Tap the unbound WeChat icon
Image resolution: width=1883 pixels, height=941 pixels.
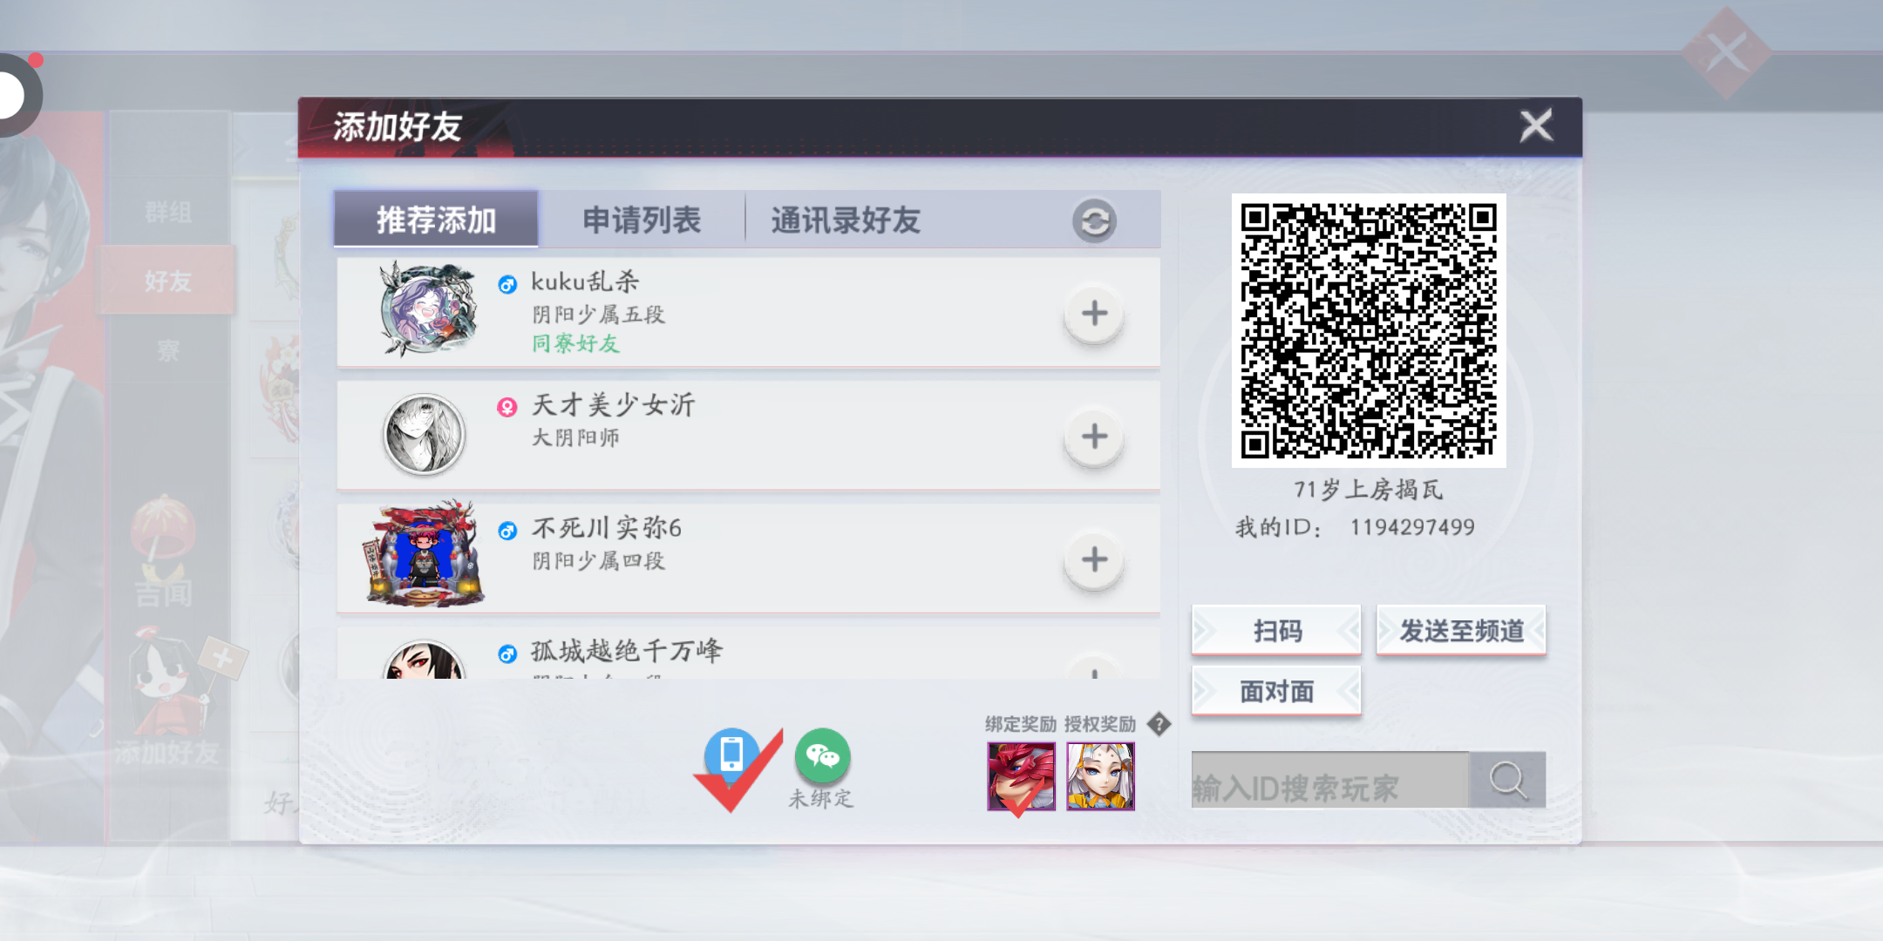(x=822, y=756)
